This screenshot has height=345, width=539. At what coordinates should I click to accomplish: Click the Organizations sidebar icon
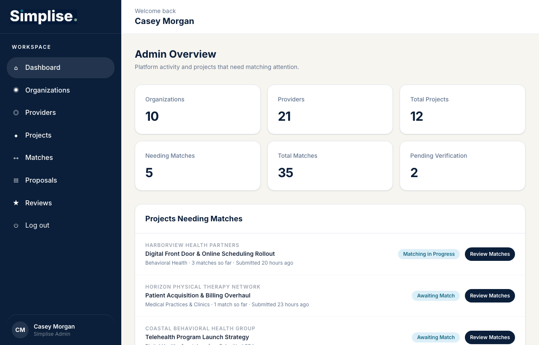[x=16, y=90]
